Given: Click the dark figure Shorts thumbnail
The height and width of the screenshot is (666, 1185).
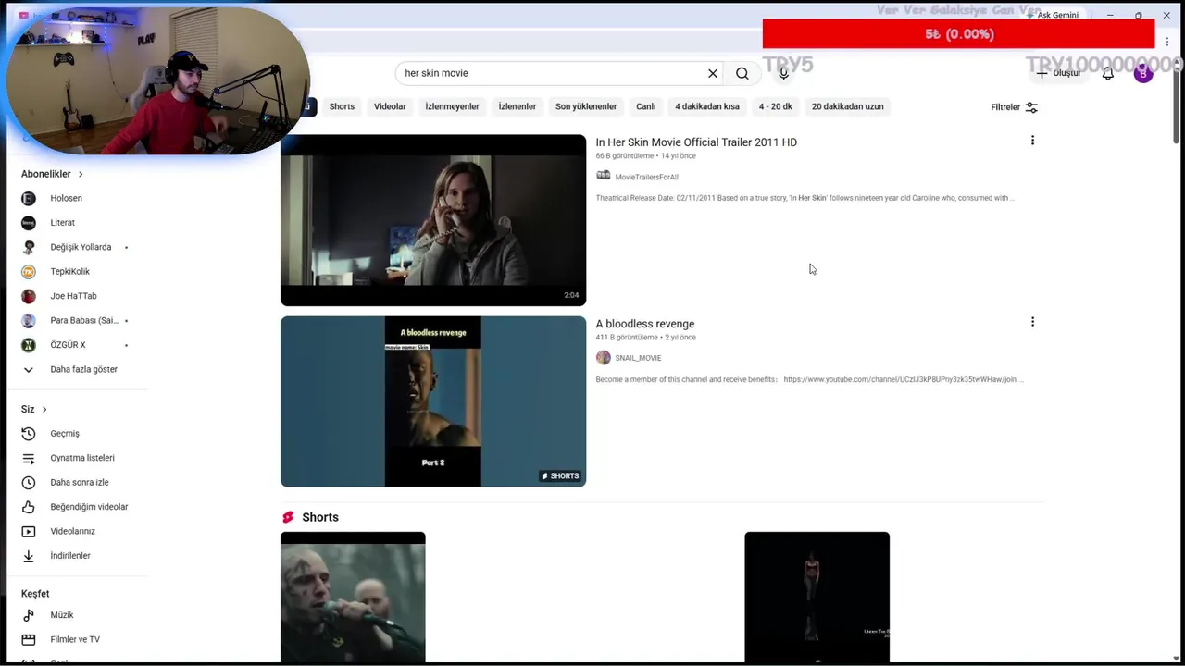Looking at the screenshot, I should click(x=817, y=597).
